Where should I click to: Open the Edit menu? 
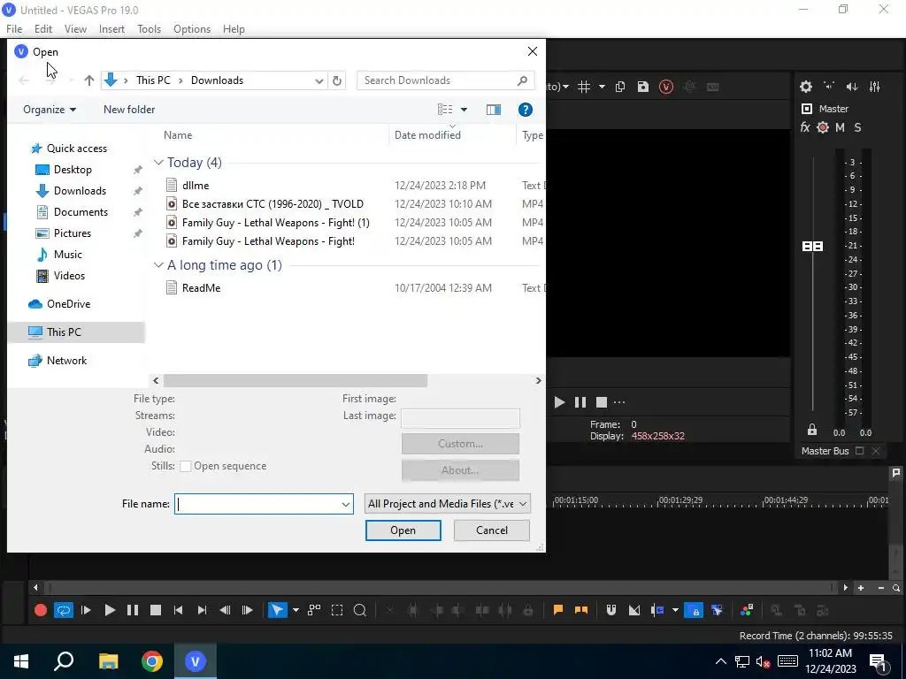(43, 29)
